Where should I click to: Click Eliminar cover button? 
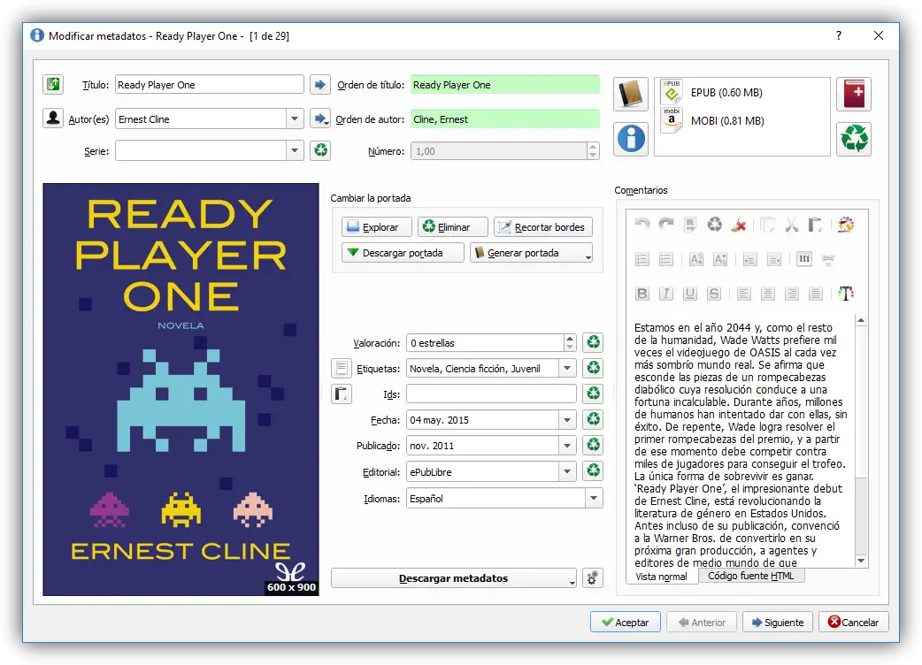click(453, 226)
